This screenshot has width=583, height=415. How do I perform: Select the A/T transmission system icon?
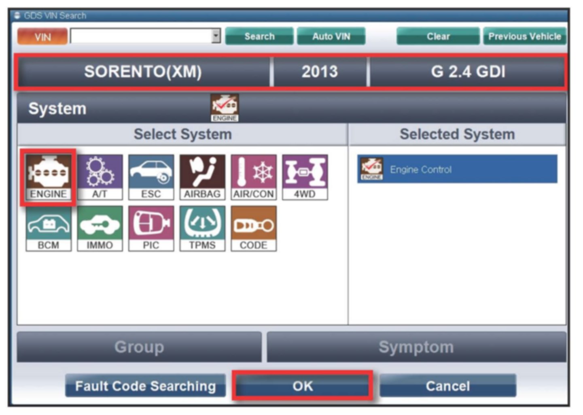pos(100,177)
